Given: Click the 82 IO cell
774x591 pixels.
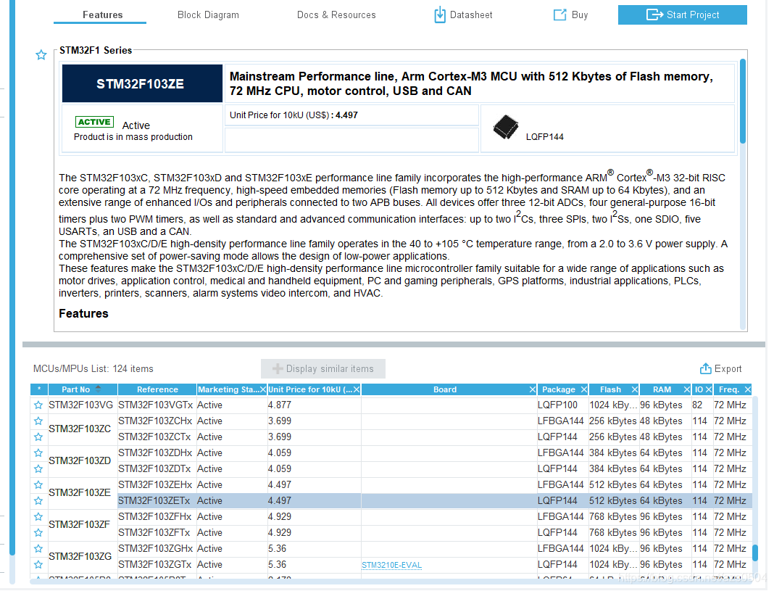Looking at the screenshot, I should [x=702, y=405].
